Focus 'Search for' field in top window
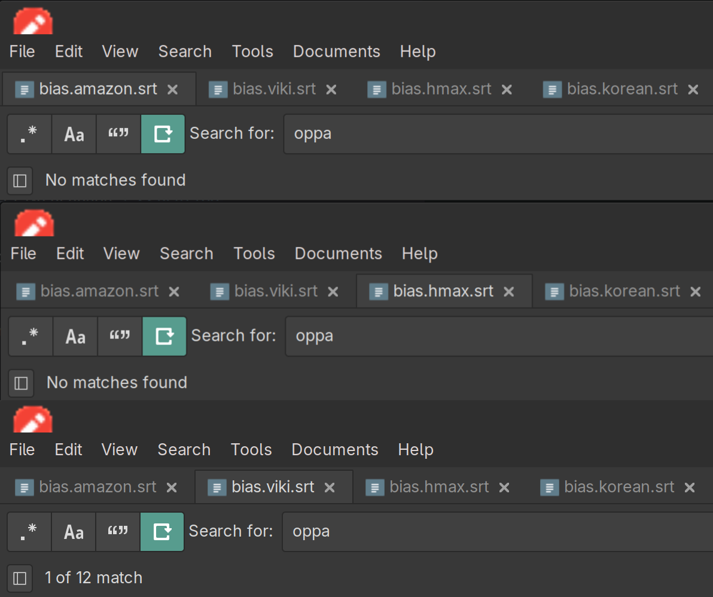This screenshot has height=597, width=713. click(x=498, y=133)
